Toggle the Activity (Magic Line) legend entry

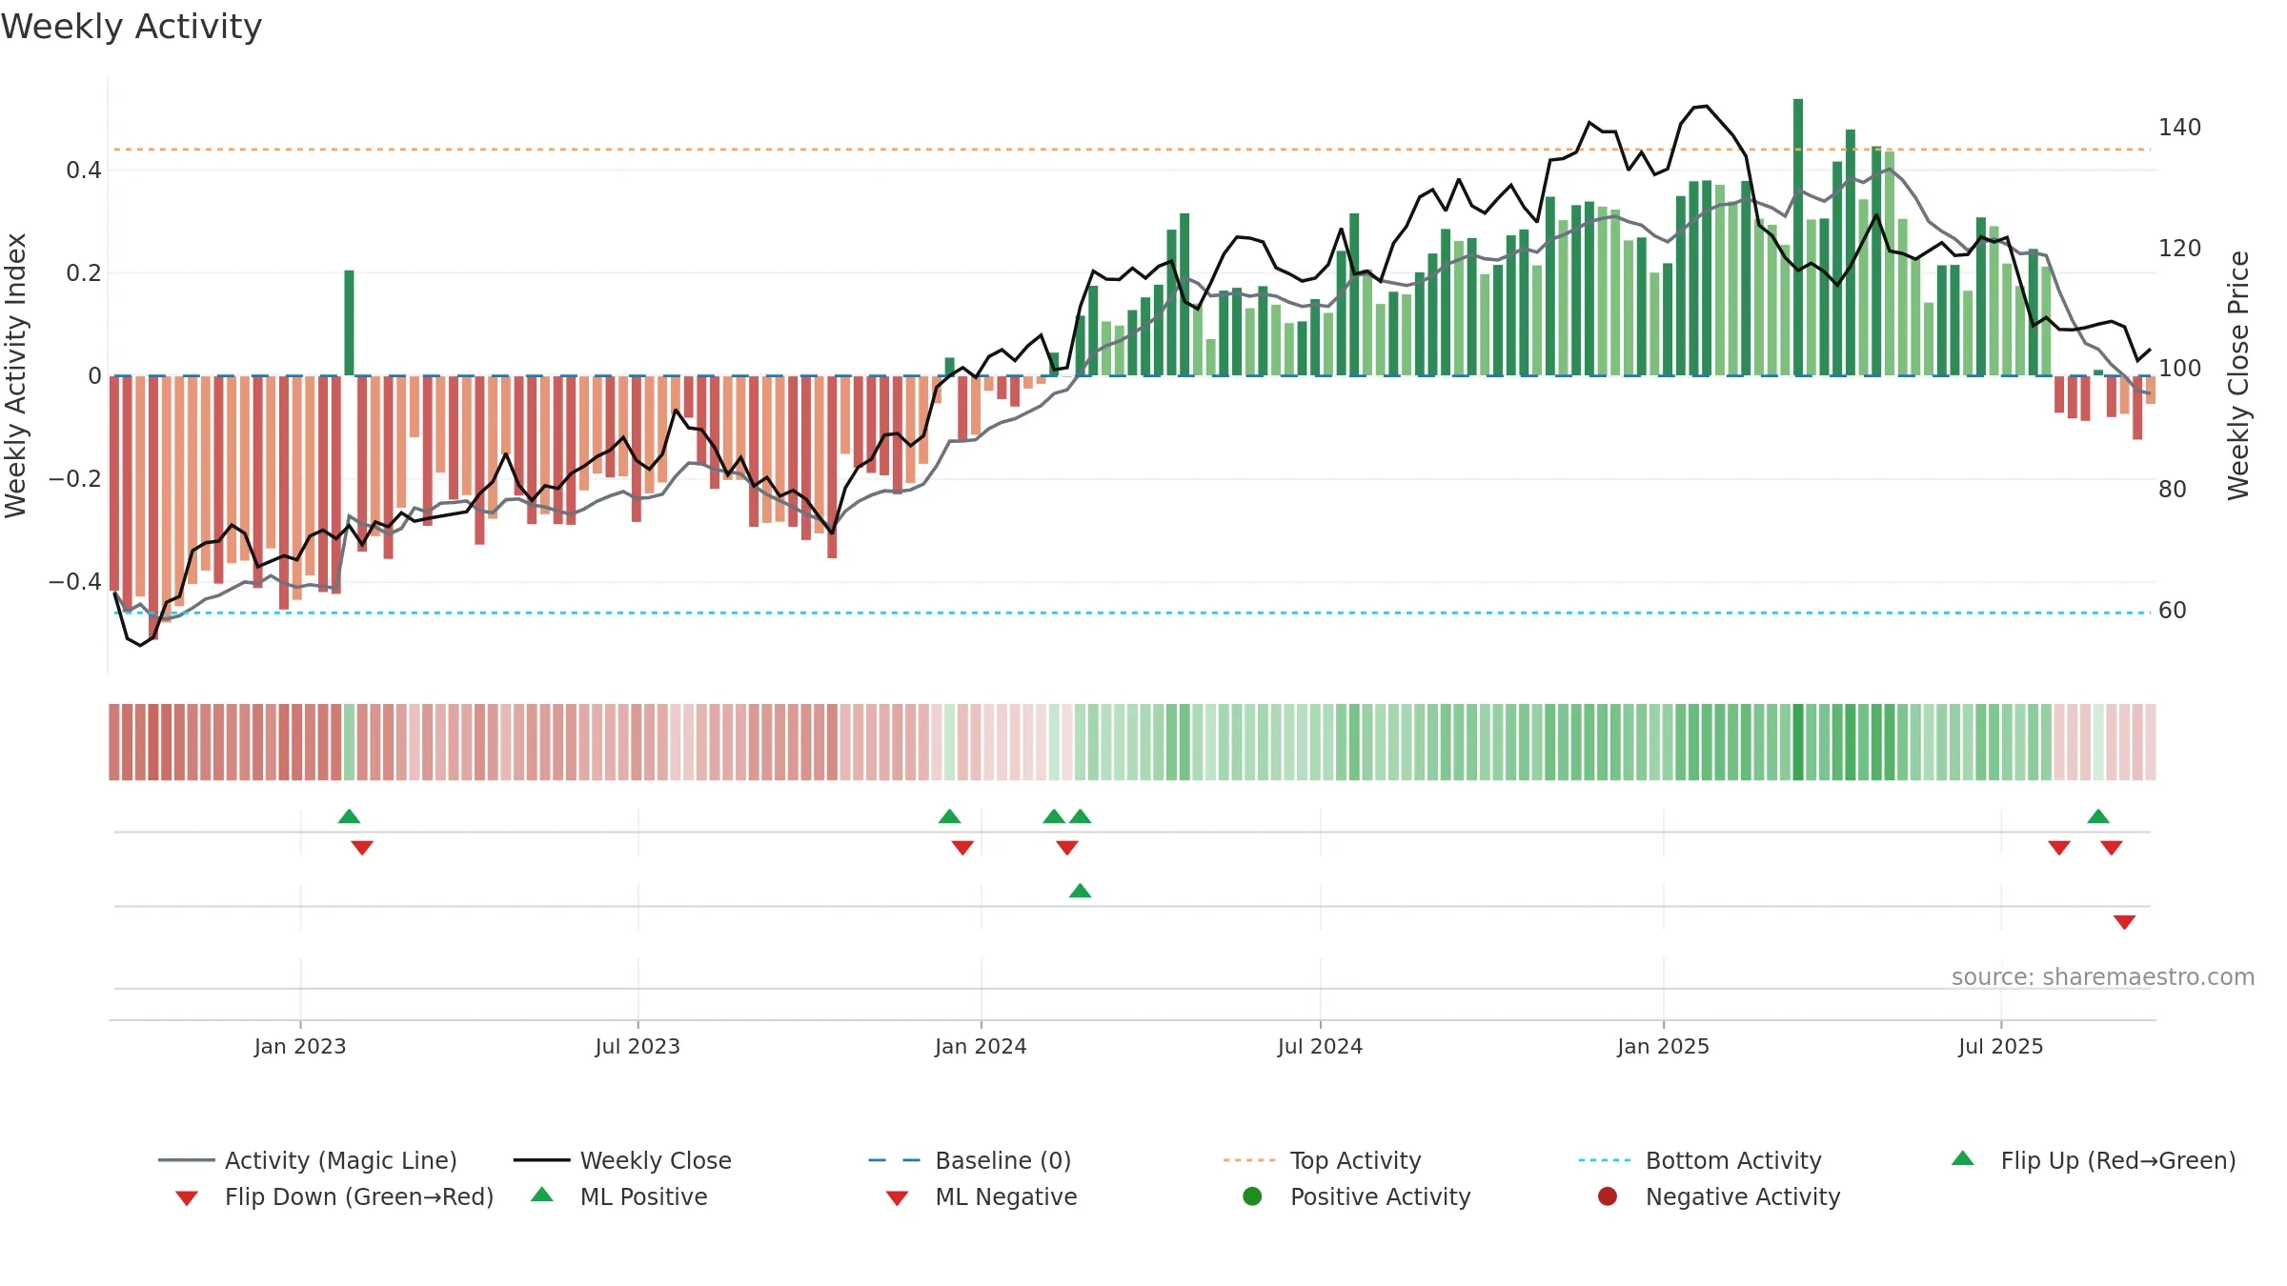pyautogui.click(x=308, y=1160)
